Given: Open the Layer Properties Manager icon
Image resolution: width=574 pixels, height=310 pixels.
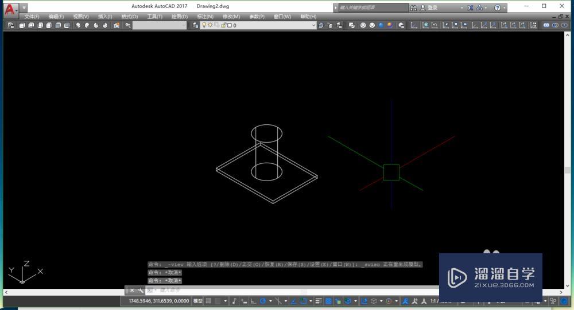Looking at the screenshot, I should [x=196, y=25].
